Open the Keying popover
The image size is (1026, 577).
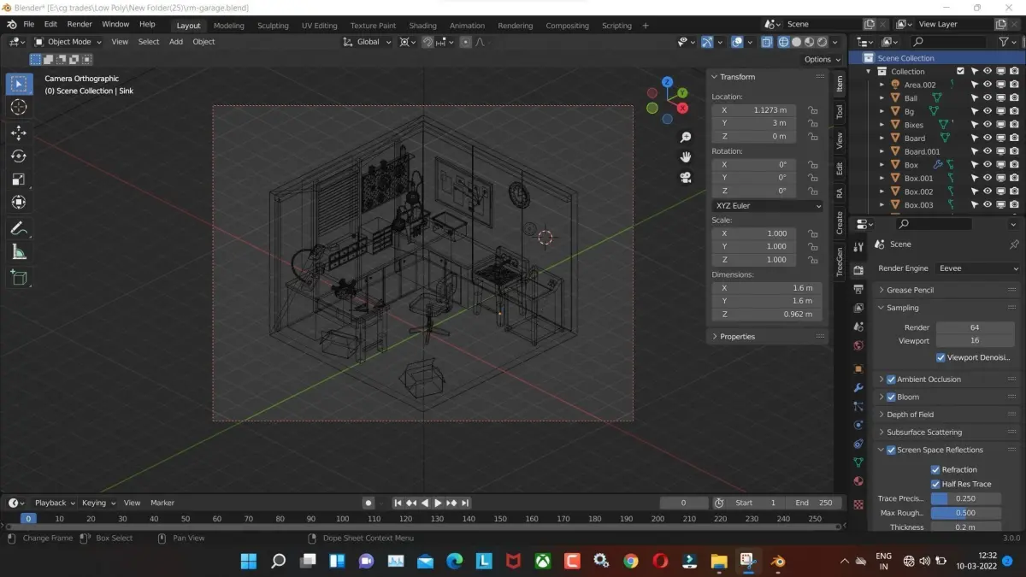97,503
